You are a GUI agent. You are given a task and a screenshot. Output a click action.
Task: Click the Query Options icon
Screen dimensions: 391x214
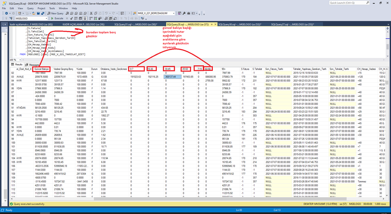(80, 18)
